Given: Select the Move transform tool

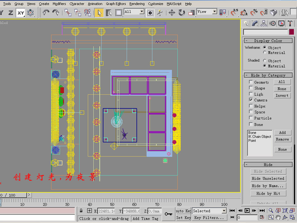Looking at the screenshot, I should coord(172,13).
